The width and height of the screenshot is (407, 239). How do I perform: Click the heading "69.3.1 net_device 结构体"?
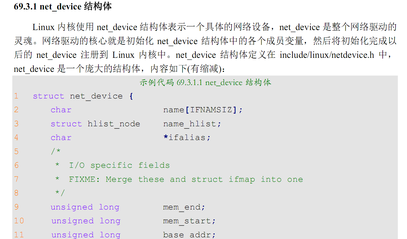(63, 7)
